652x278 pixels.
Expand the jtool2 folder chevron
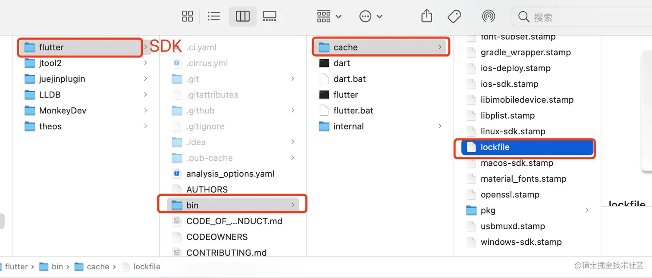(145, 63)
